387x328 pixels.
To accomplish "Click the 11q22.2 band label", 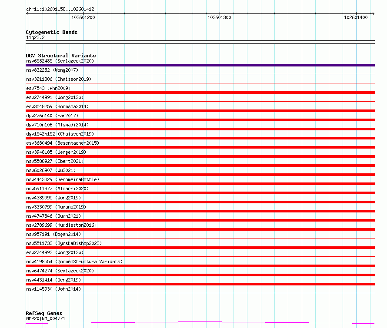I will pos(35,37).
